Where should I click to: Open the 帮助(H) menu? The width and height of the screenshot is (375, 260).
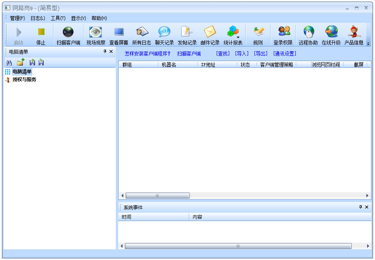[x=99, y=18]
